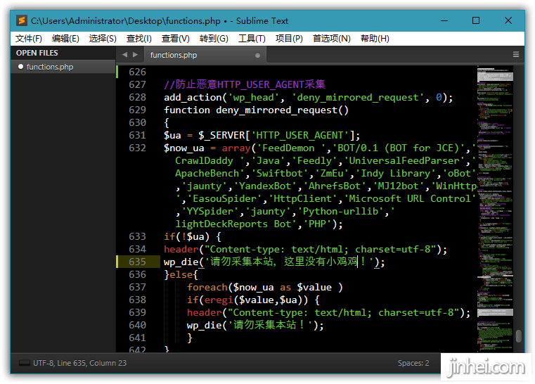Screen dimensions: 535x384
Task: Open the 文件(F) menu
Action: (x=29, y=39)
